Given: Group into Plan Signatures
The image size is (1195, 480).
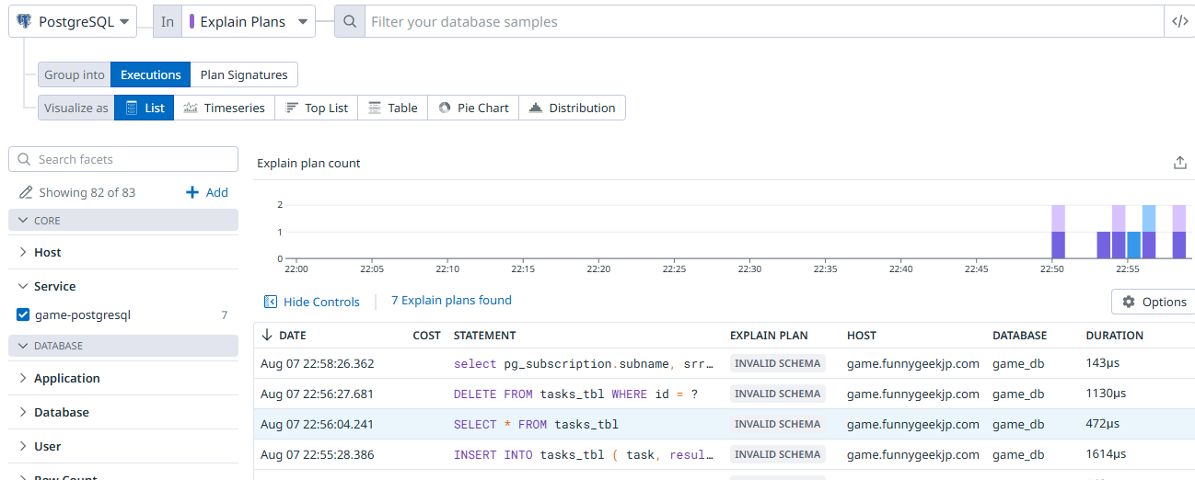Looking at the screenshot, I should pos(244,74).
